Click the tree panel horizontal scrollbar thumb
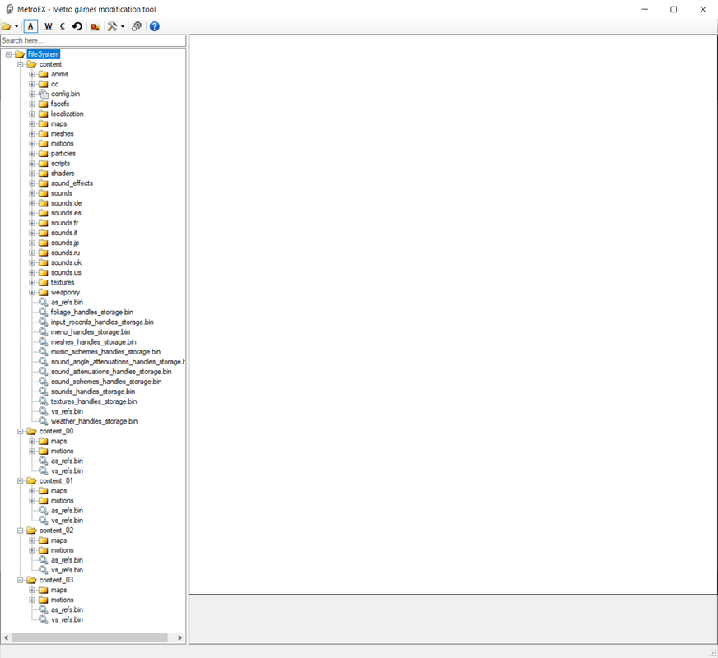 pyautogui.click(x=89, y=637)
